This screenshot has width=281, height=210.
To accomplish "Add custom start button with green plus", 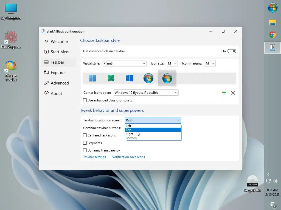I will (x=224, y=93).
